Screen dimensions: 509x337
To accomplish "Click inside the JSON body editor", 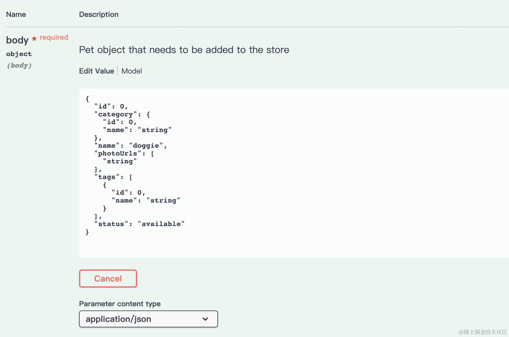I will coord(294,173).
